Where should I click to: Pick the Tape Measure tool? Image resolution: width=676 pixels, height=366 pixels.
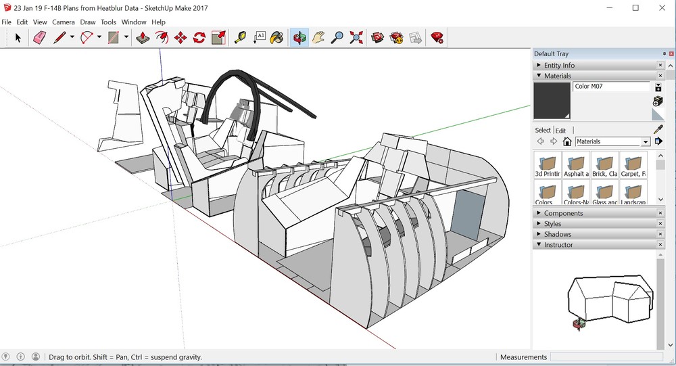pos(240,38)
